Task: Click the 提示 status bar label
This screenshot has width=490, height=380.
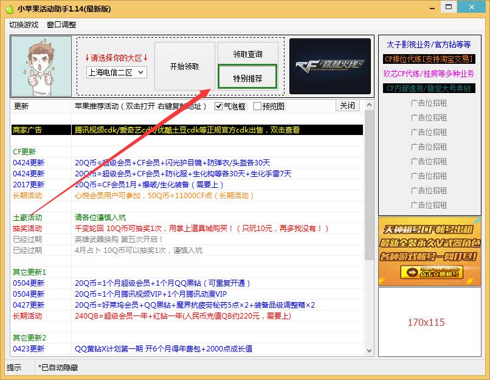Action: tap(14, 367)
